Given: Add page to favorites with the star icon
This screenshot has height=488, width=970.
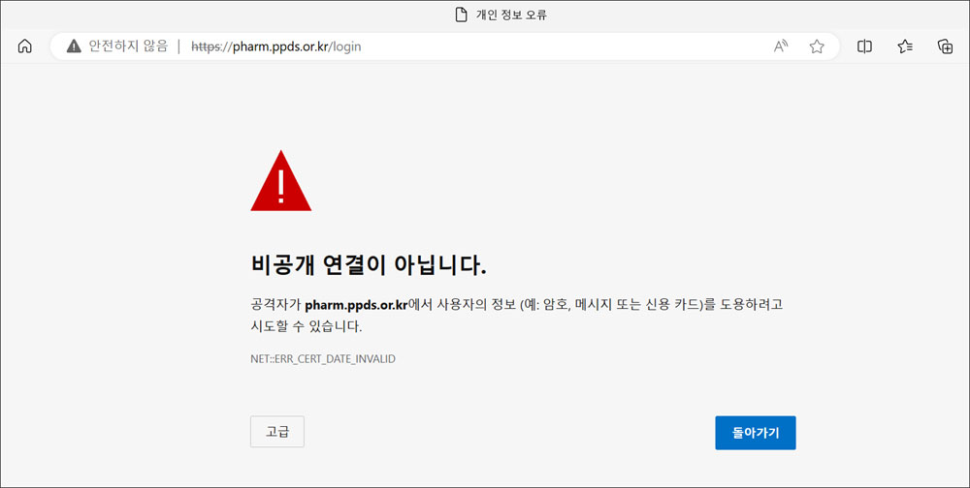Looking at the screenshot, I should coord(817,46).
